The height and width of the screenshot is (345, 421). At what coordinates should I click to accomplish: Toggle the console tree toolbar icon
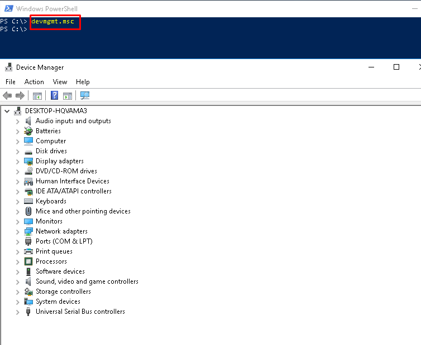click(x=37, y=96)
